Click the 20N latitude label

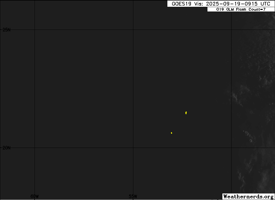[x=7, y=148]
